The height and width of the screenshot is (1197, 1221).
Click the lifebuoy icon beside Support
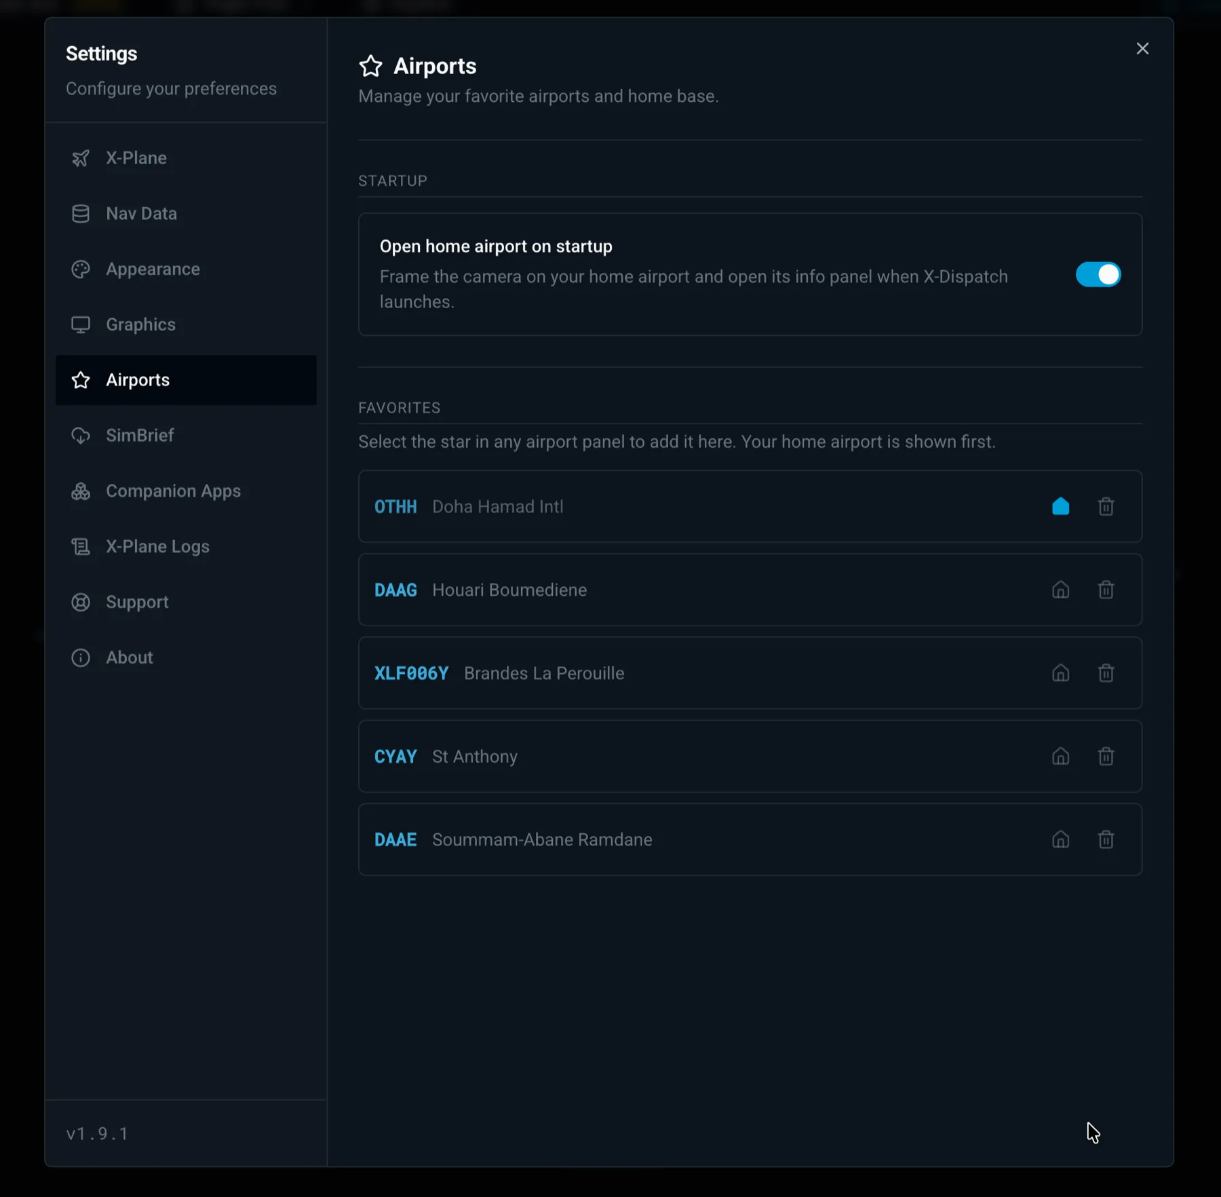[81, 602]
